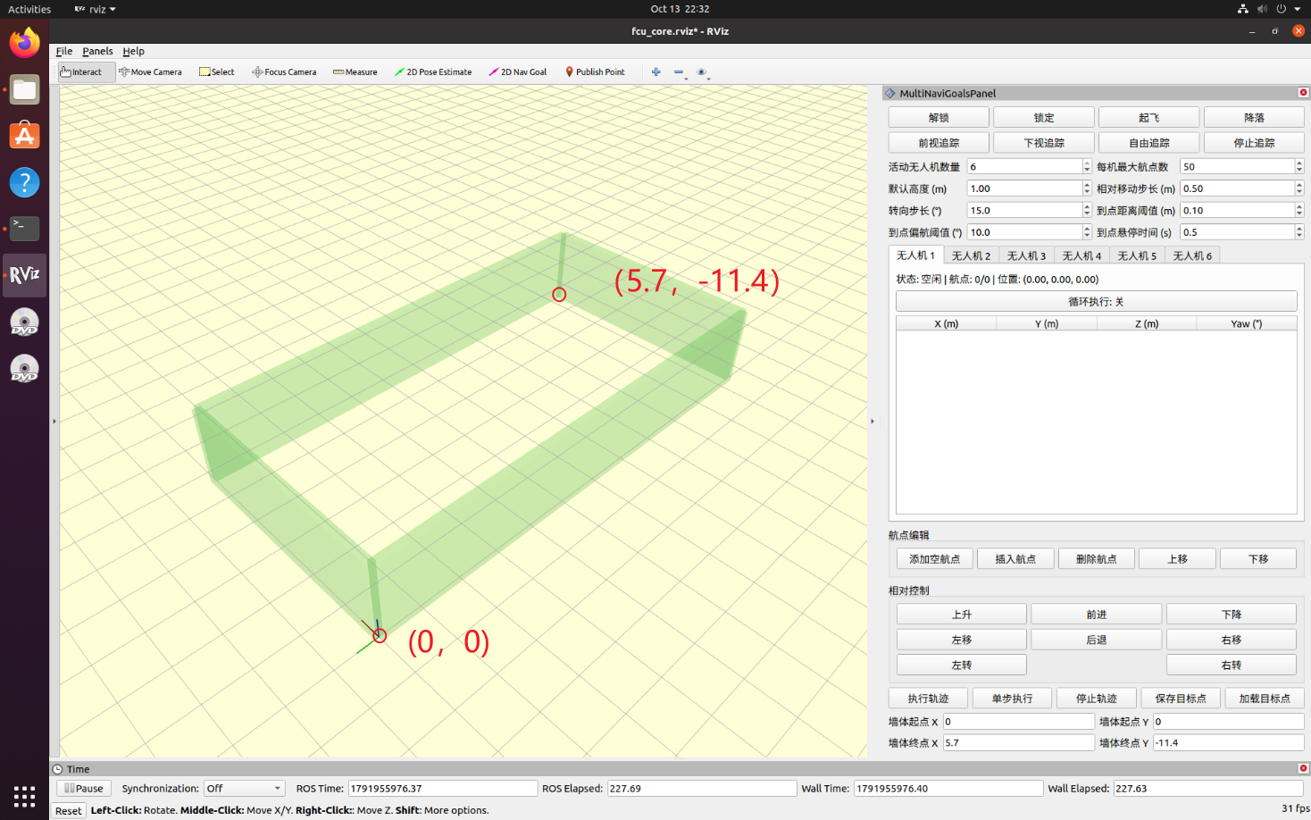Open Ubuntu Software from the dock
Image resolution: width=1311 pixels, height=820 pixels.
[x=24, y=136]
